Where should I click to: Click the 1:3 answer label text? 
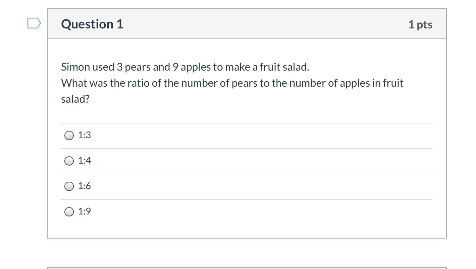(85, 135)
